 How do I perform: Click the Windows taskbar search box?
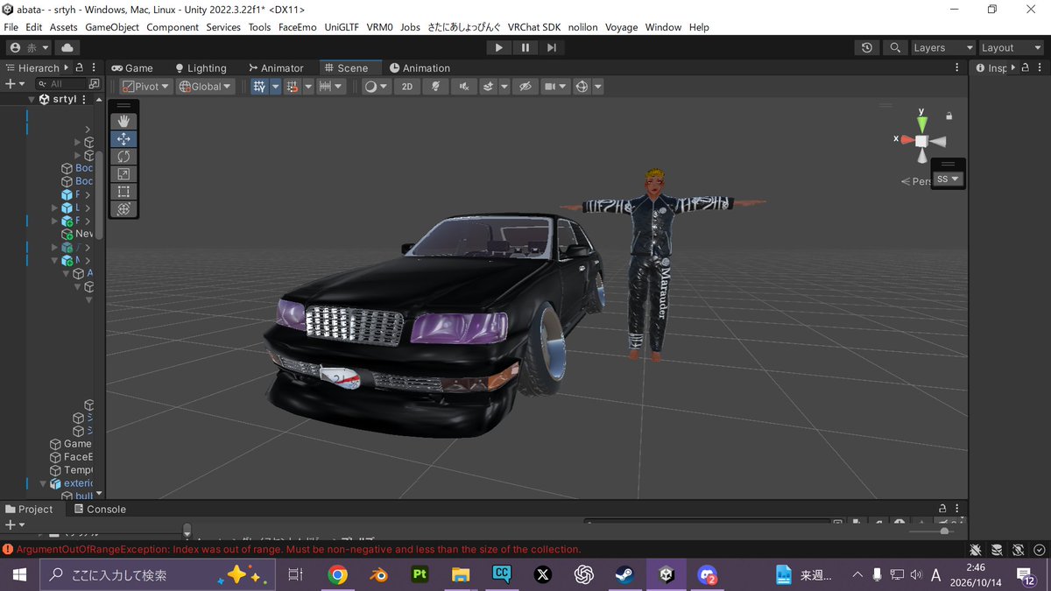click(158, 574)
